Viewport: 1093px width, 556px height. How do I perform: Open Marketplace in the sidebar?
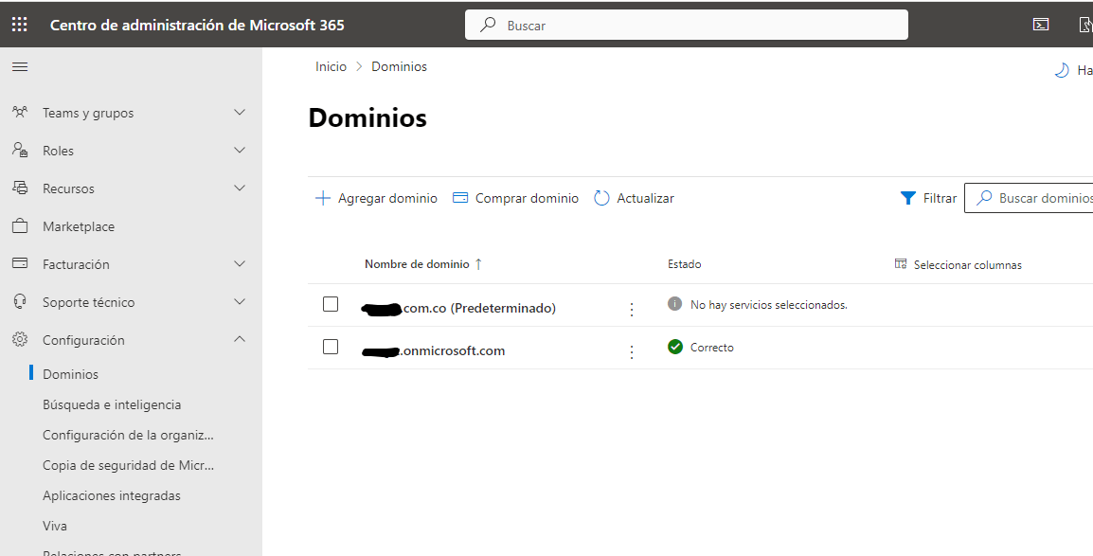78,226
